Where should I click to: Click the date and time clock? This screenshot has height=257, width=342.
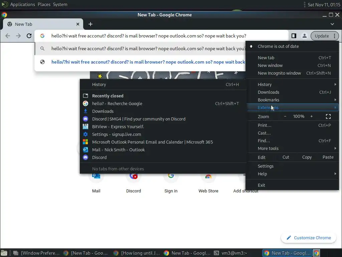coord(324,5)
